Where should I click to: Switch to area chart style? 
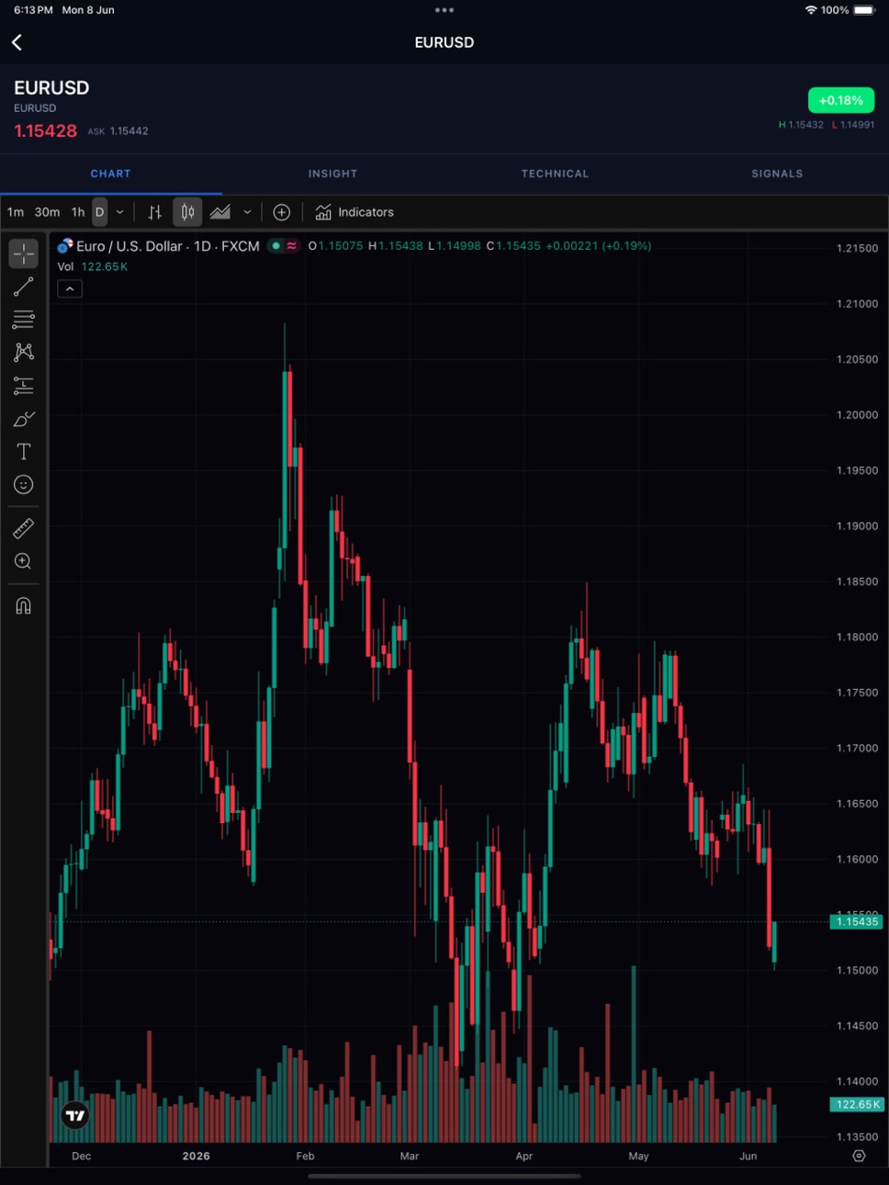[x=220, y=212]
